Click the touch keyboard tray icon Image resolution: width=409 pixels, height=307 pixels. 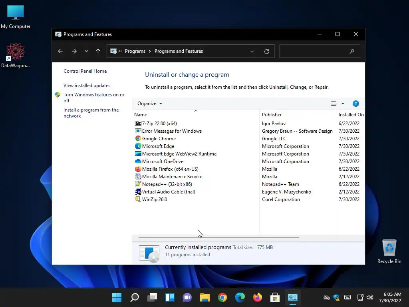(x=347, y=297)
